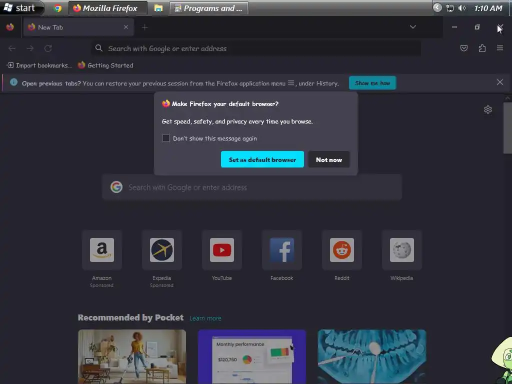Expand the list all tabs chevron
The width and height of the screenshot is (512, 384).
tap(412, 27)
